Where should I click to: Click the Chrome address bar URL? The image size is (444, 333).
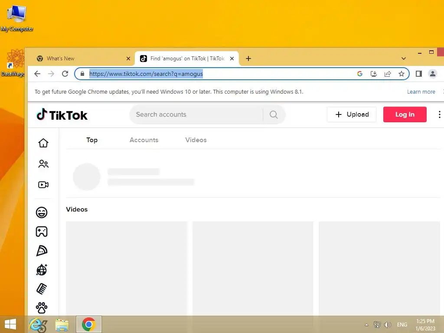click(x=146, y=74)
